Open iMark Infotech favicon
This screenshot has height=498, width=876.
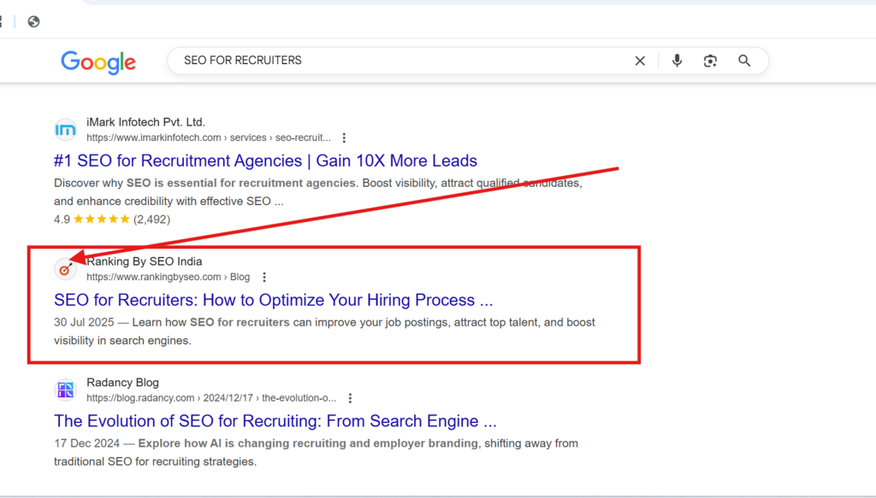click(x=65, y=130)
